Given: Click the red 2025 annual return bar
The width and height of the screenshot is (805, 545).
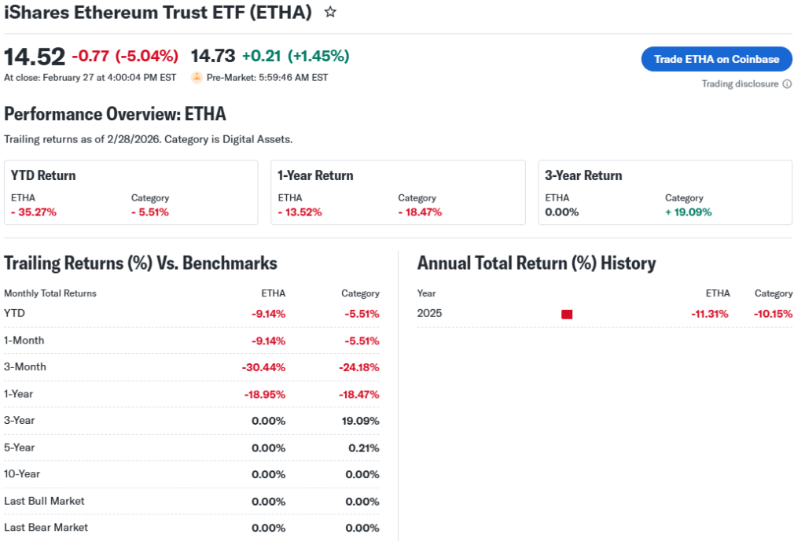Looking at the screenshot, I should coord(567,315).
